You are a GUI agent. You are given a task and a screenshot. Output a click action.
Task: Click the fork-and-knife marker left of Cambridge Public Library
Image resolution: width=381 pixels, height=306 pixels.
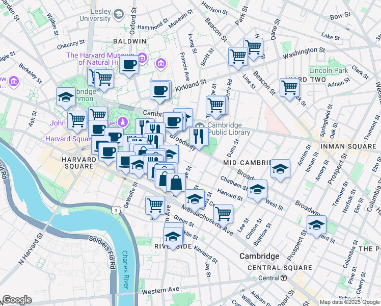[x=199, y=137]
